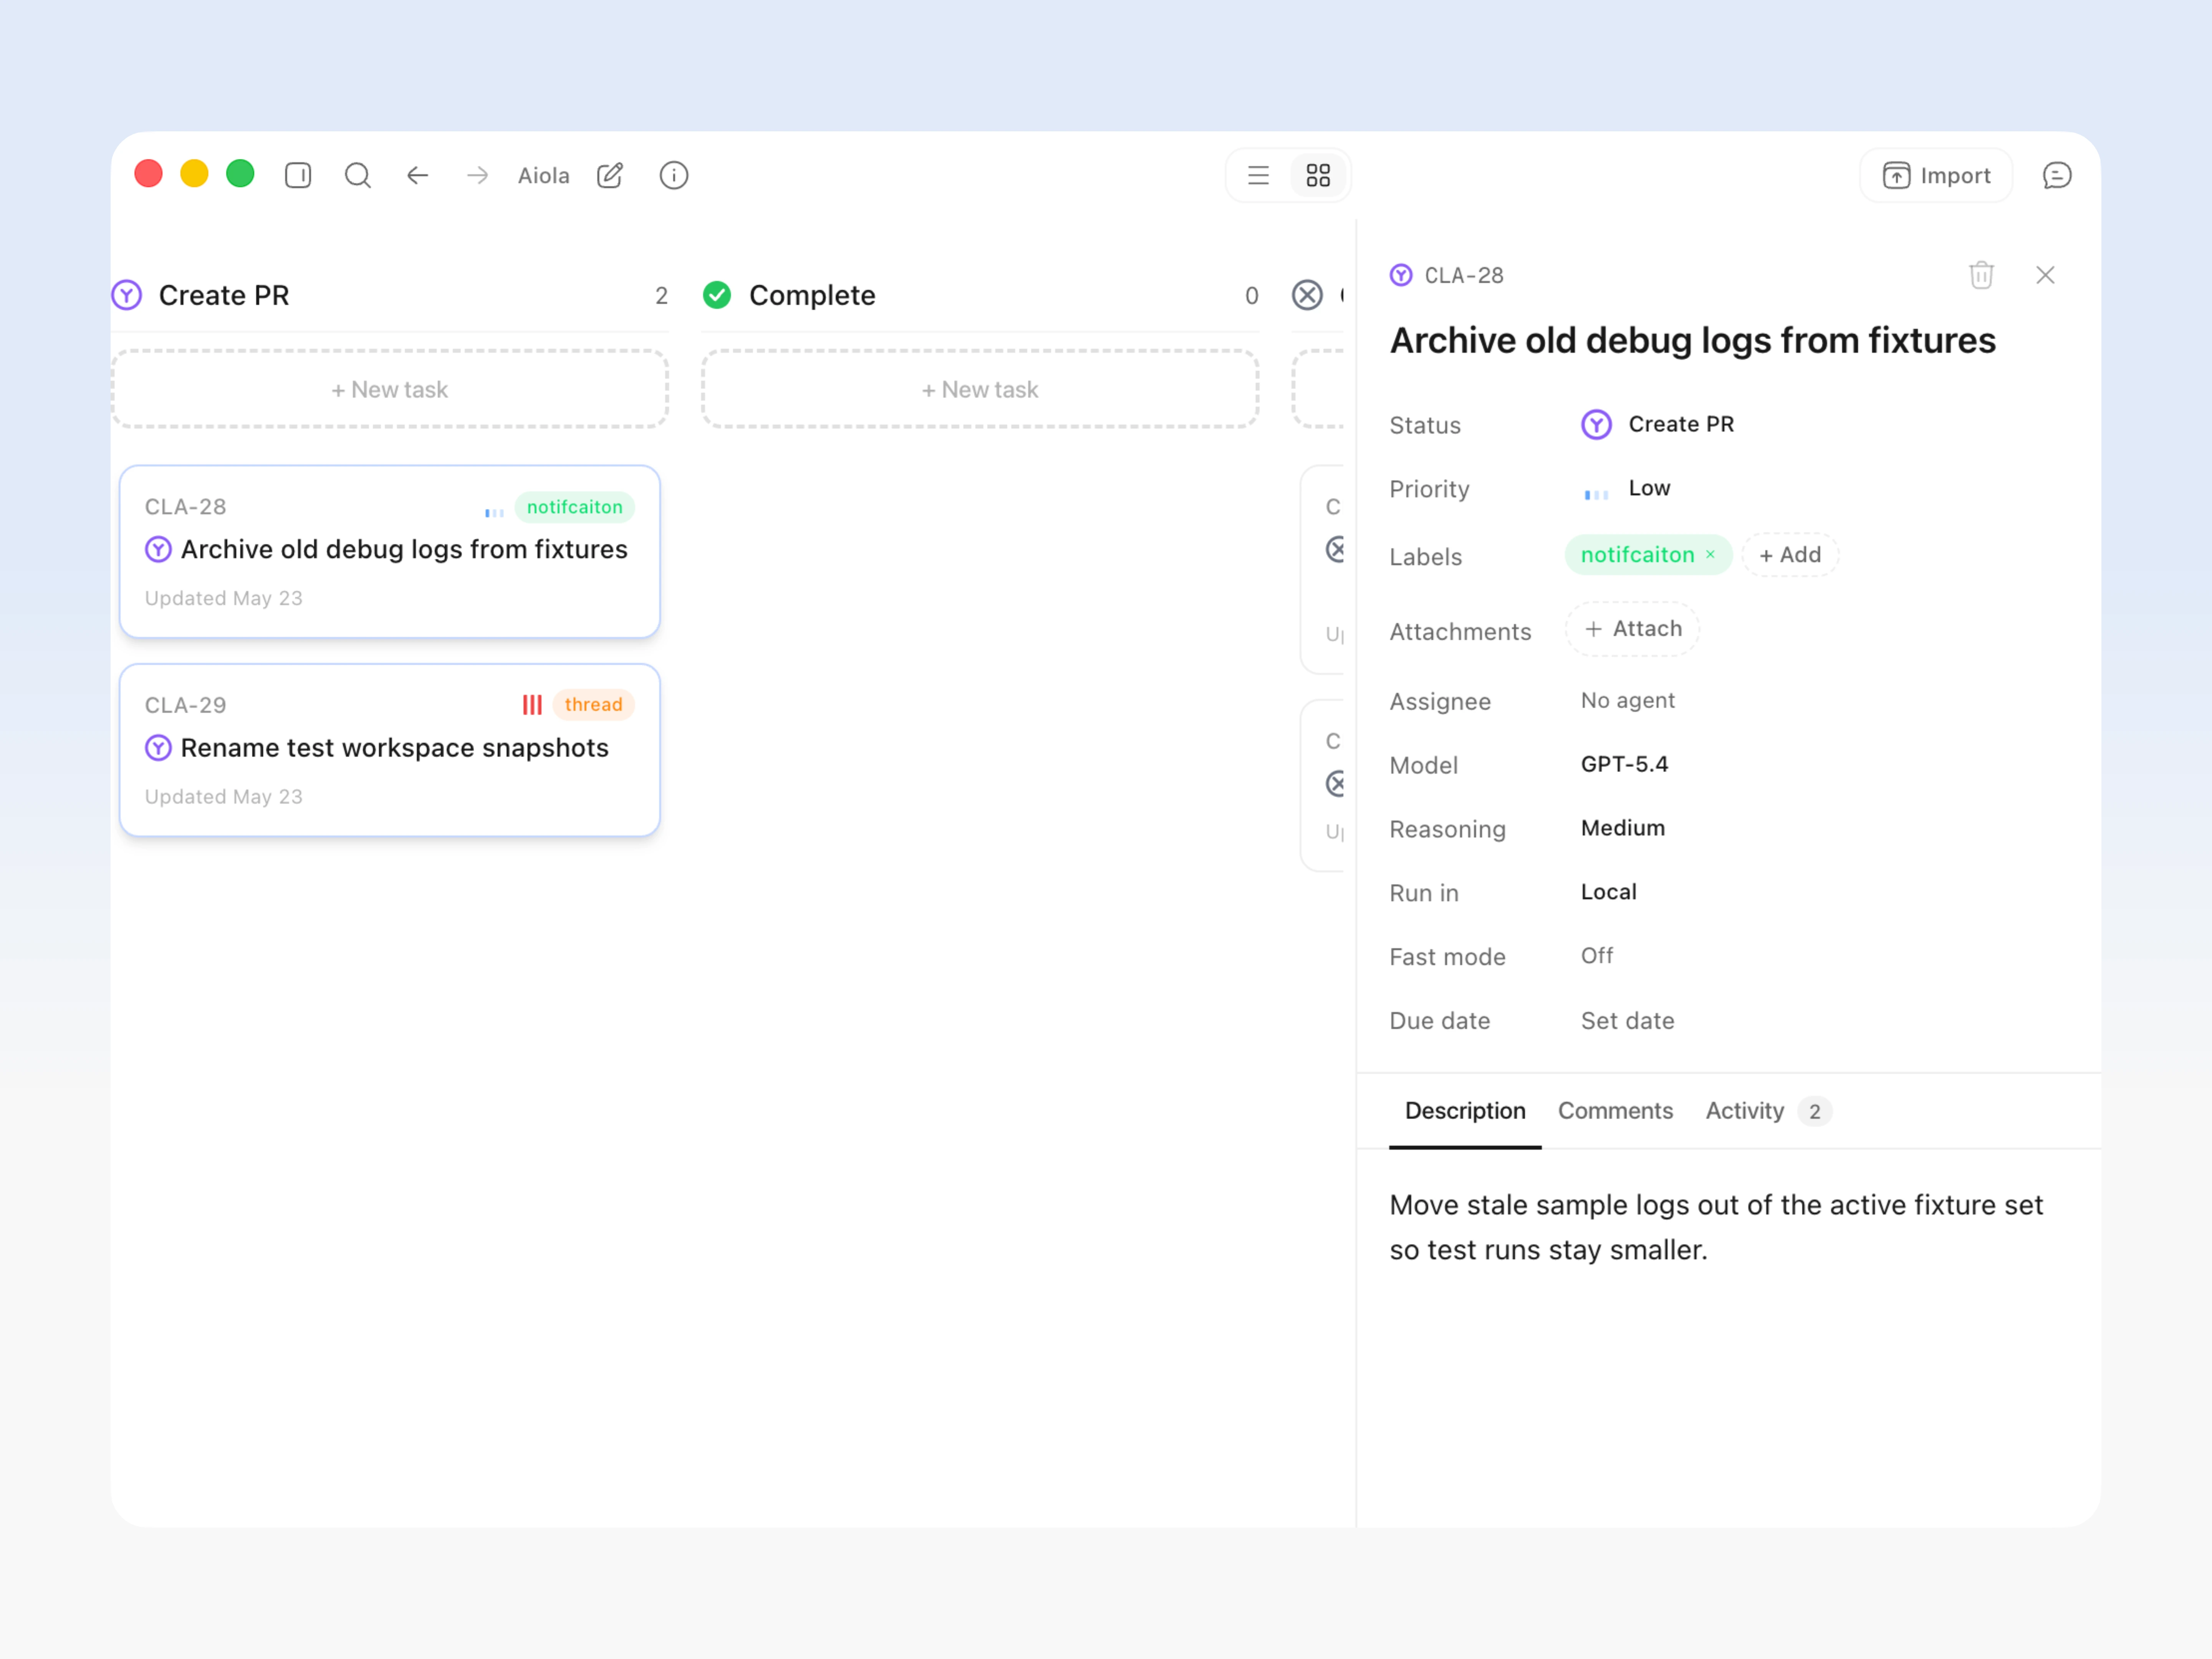This screenshot has width=2212, height=1659.
Task: Click the compose edit pencil icon
Action: pyautogui.click(x=610, y=175)
